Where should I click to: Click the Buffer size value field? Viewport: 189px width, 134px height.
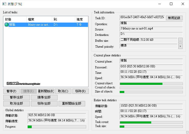point(149,40)
